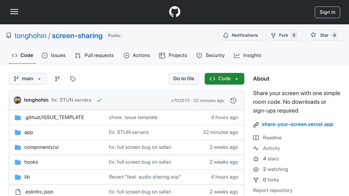349x196 pixels.
Task: Click the star count badge
Action: tap(334, 35)
